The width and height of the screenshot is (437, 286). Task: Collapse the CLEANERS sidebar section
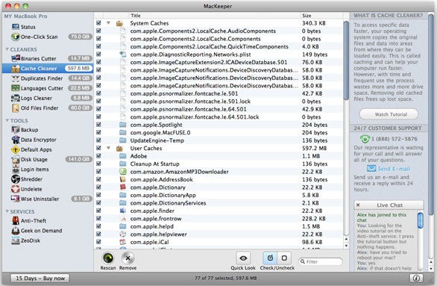pos(7,49)
